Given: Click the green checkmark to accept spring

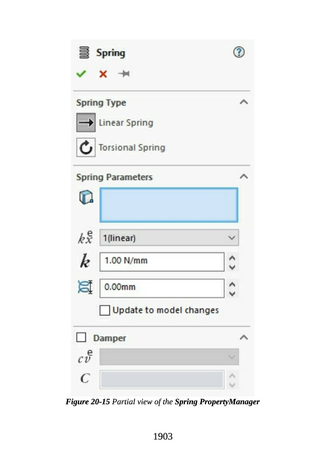Looking at the screenshot, I should click(x=81, y=74).
